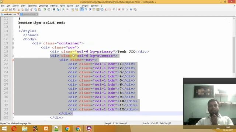This screenshot has width=236, height=132.
Task: Open XAMPP from the taskbar
Action: pos(46,129)
